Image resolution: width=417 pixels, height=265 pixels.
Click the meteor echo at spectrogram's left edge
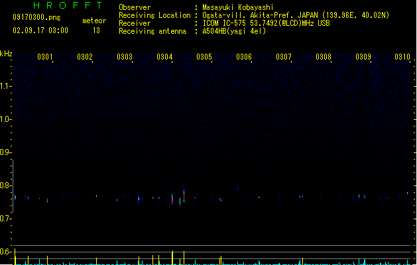[x=15, y=197]
